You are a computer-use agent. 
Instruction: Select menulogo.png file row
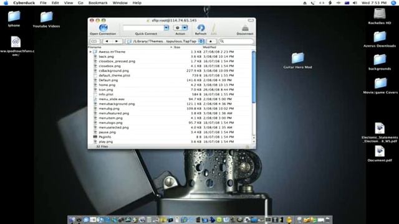[170, 123]
